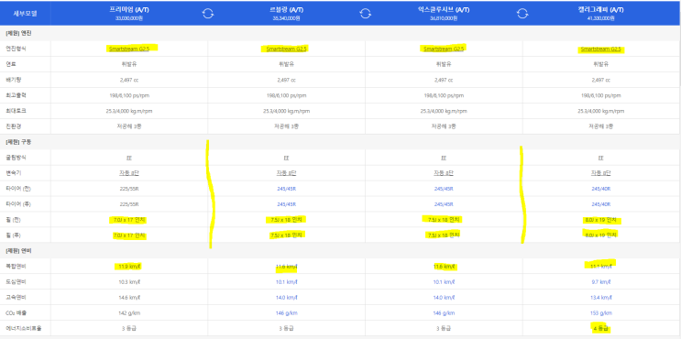Click 25.3/4,000 kg.m/rpm under the 익스클루시브 column
Screen dimensions: 681x339
(444, 111)
